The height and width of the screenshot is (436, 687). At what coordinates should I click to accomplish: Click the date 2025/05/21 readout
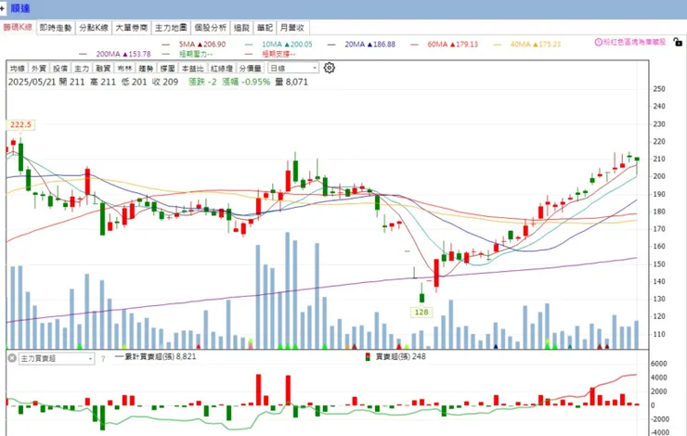[x=32, y=82]
